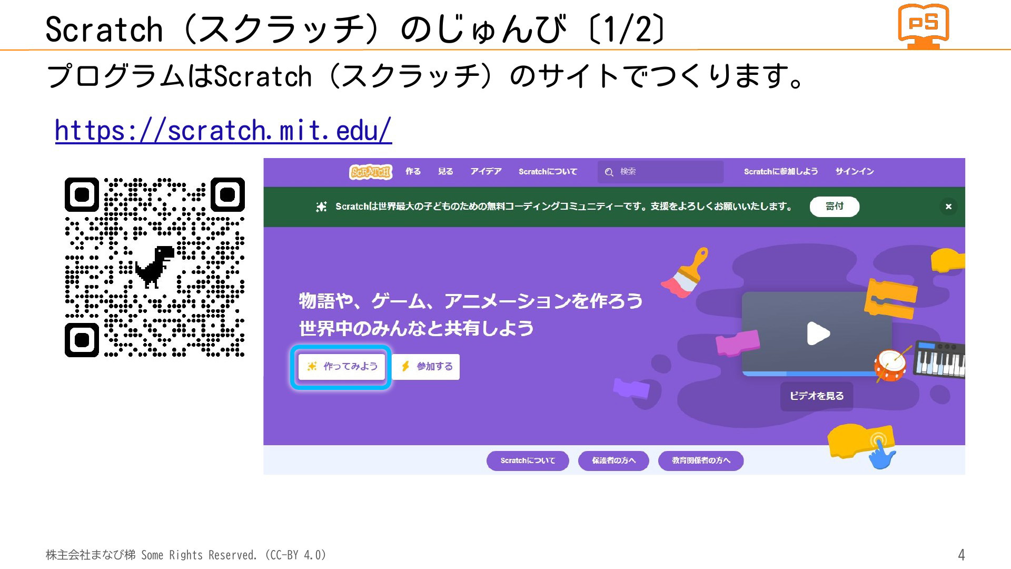
Task: Click the drum illustration
Action: click(891, 365)
